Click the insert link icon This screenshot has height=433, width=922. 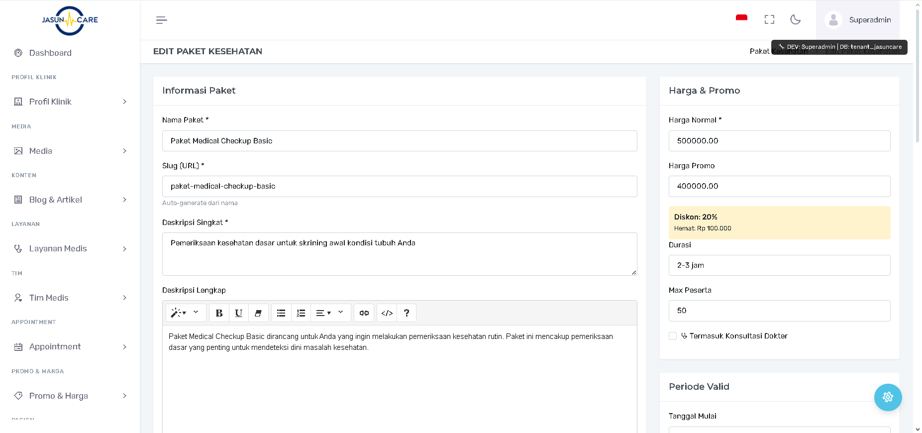(364, 313)
